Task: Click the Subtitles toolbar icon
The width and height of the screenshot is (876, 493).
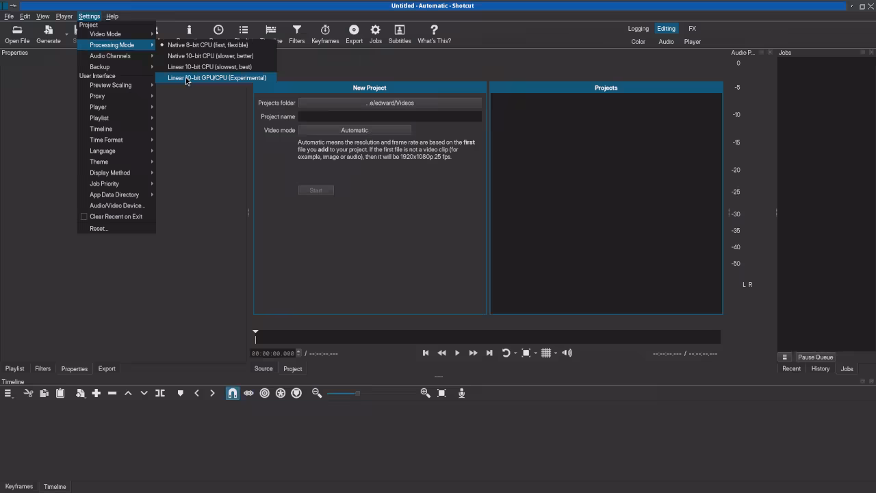Action: (400, 34)
